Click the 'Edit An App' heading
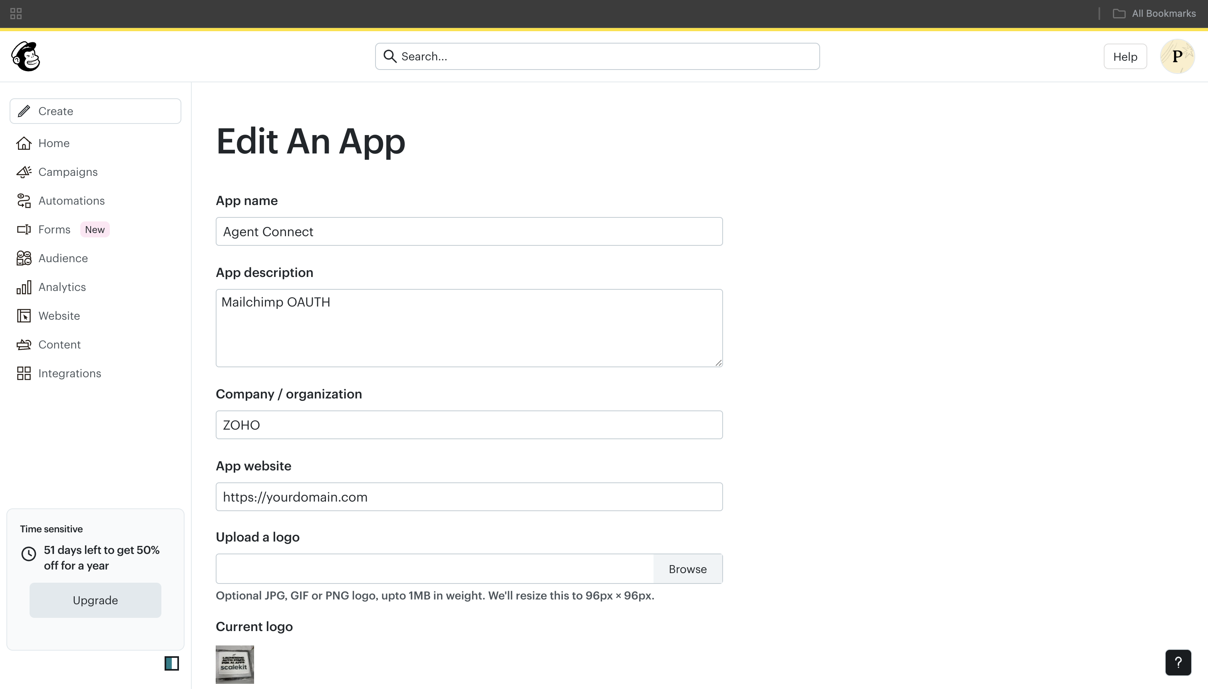This screenshot has width=1208, height=689. (311, 141)
